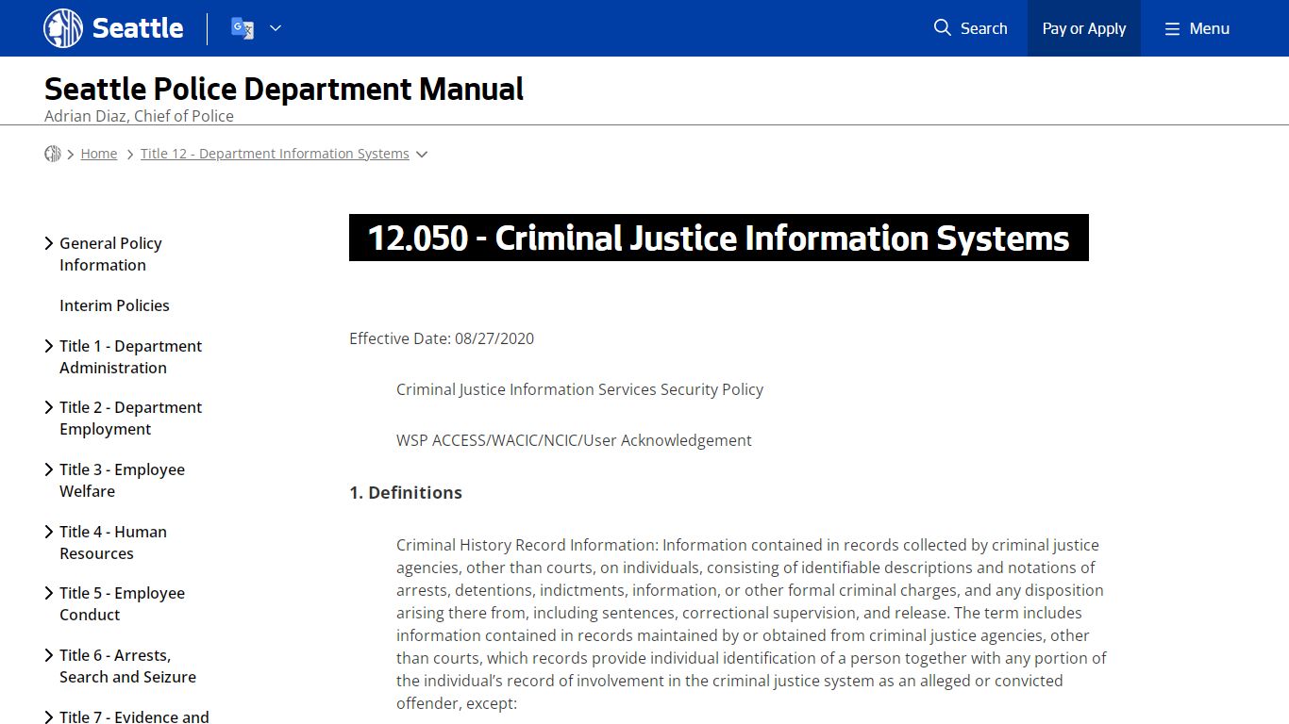Open Title 12 - Department Information Systems breadcrumb
The width and height of the screenshot is (1289, 724).
click(x=275, y=154)
